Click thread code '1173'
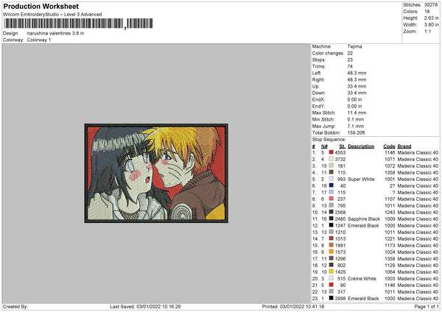Screen dimensions: 442x312 pos(390,245)
